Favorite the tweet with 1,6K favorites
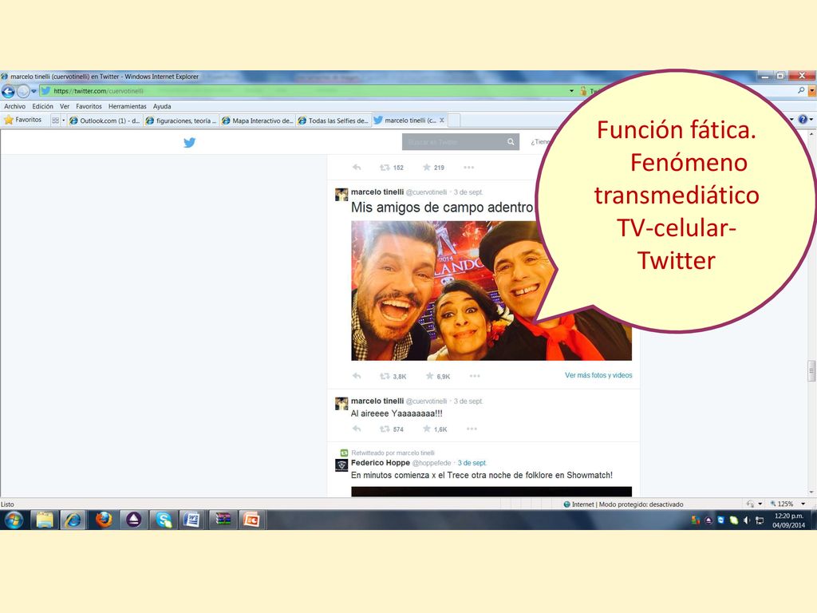The height and width of the screenshot is (613, 817). (x=427, y=429)
